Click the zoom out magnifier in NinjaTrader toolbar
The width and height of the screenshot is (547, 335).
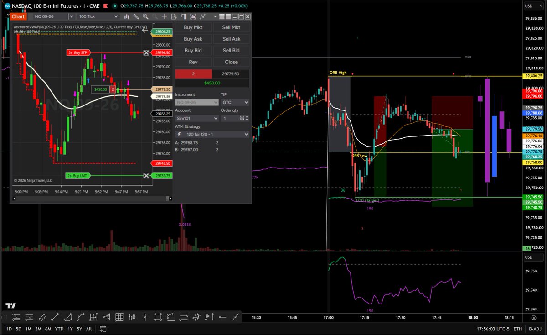pyautogui.click(x=155, y=16)
